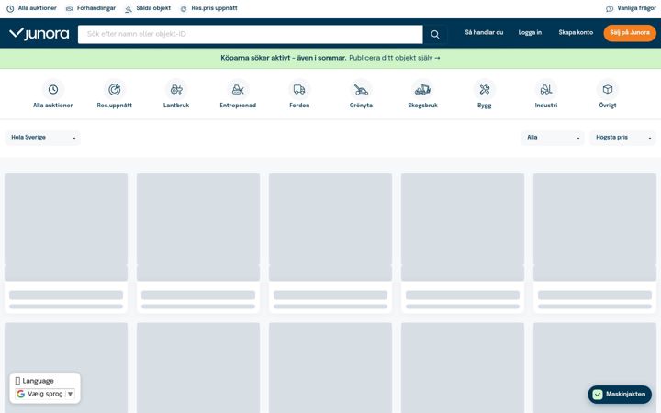Expand the Hela Sverige region dropdown
Image resolution: width=661 pixels, height=413 pixels.
(x=42, y=138)
